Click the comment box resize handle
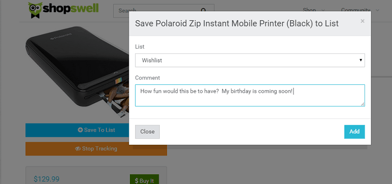392x184 pixels. tap(363, 104)
